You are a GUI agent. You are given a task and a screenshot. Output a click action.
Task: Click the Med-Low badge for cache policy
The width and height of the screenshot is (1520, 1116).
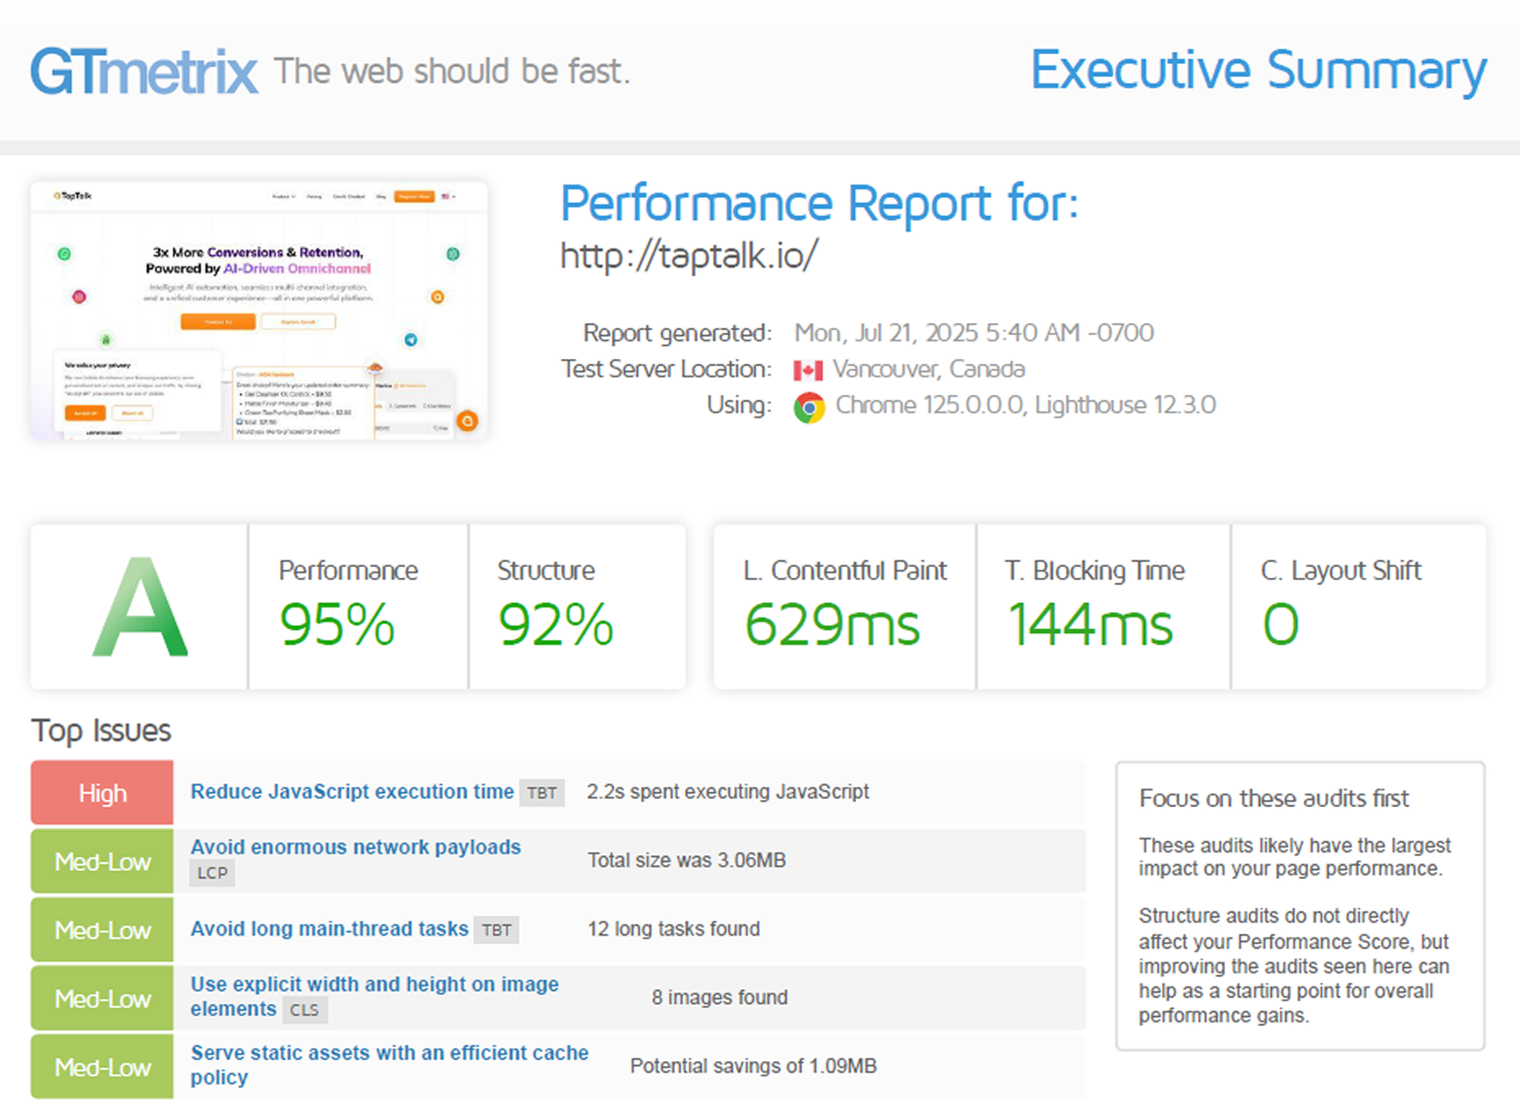tap(102, 1066)
